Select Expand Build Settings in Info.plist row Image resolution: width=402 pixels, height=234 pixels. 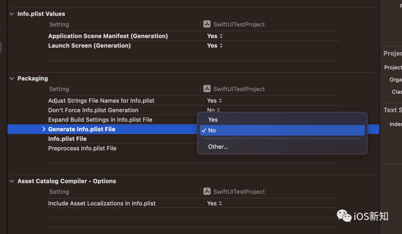[x=100, y=120]
